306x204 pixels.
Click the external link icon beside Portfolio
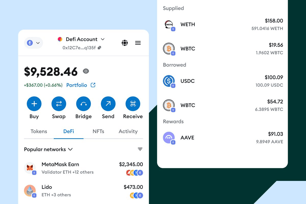click(x=93, y=85)
